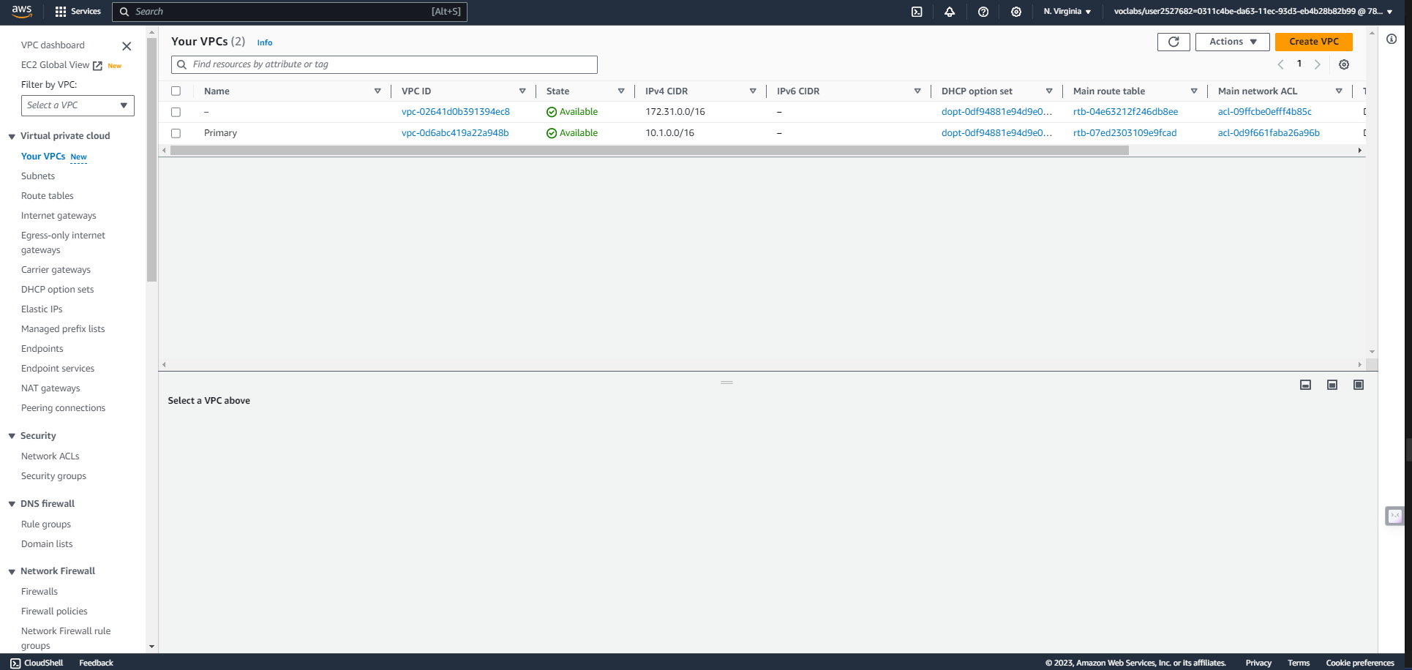This screenshot has height=670, width=1412.
Task: Select the Primary VPC row checkbox
Action: pyautogui.click(x=176, y=133)
